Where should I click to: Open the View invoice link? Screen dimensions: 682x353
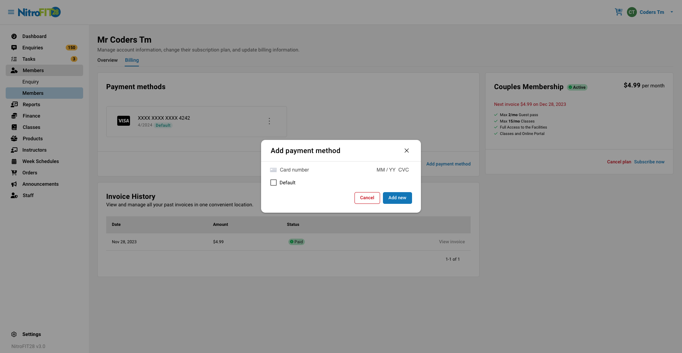[452, 242]
